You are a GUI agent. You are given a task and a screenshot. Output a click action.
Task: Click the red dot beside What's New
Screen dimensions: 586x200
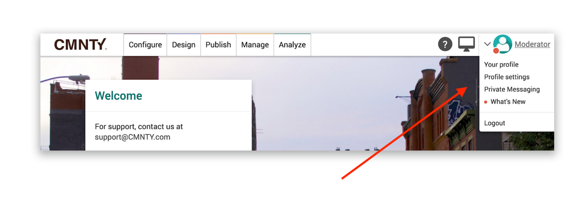(486, 102)
